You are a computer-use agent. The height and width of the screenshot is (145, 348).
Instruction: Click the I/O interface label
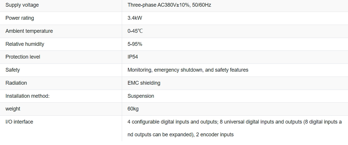coord(19,122)
